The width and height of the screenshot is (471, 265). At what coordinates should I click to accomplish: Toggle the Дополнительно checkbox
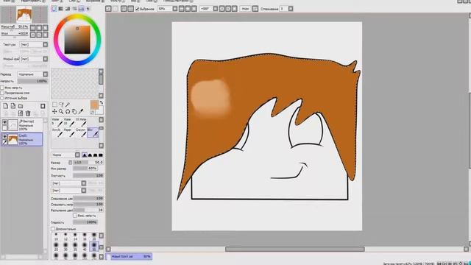coord(53,229)
